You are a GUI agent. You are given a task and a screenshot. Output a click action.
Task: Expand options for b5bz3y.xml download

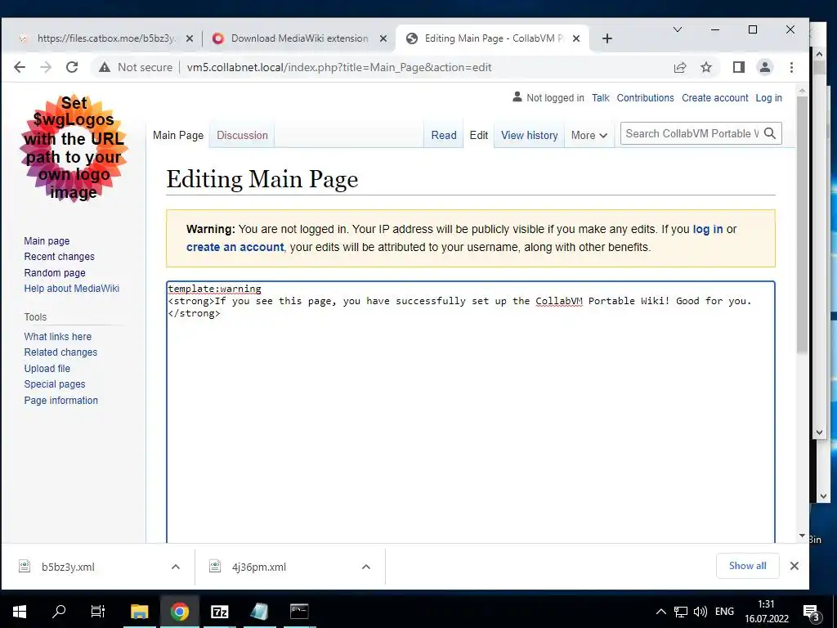tap(176, 567)
